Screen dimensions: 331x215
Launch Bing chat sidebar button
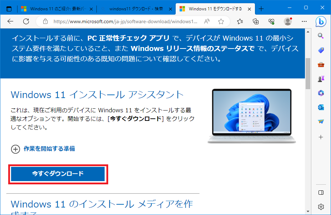coord(321,21)
